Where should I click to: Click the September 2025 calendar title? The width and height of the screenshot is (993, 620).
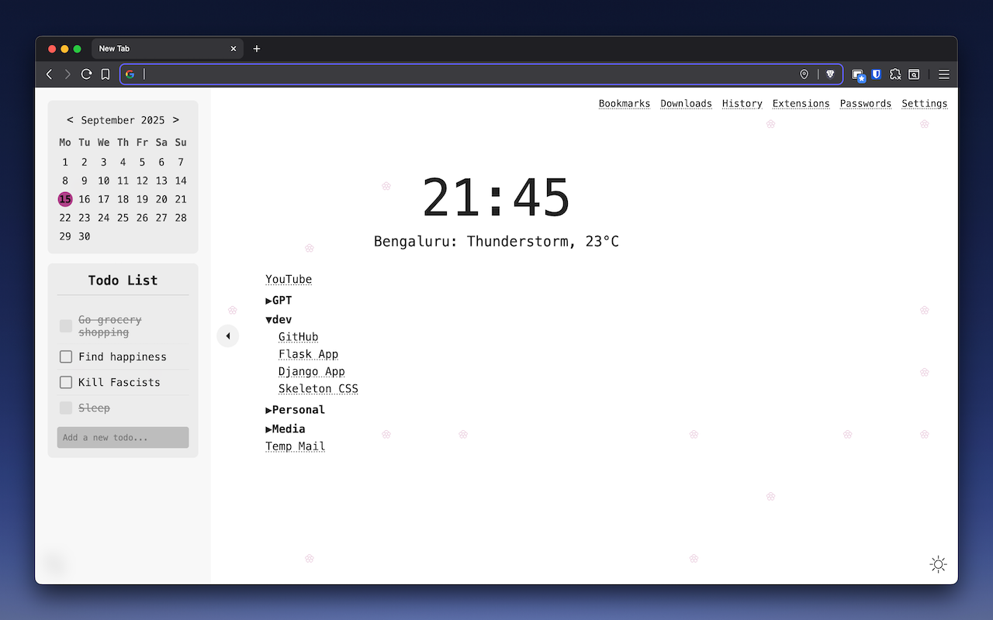coord(123,120)
